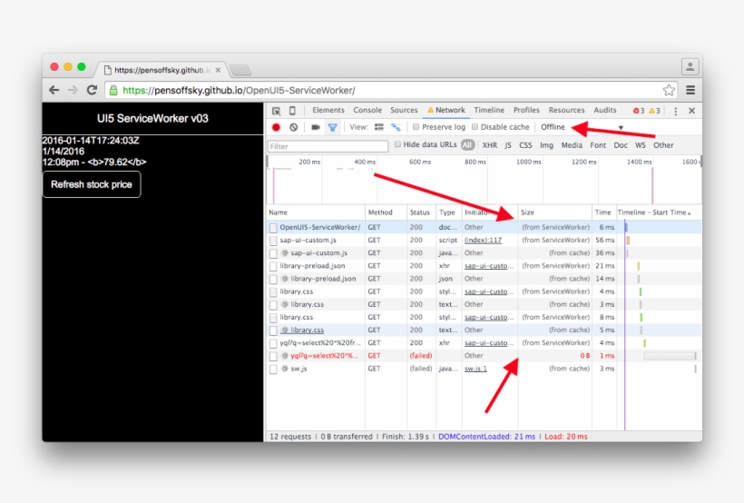
Task: Filter requests by JS
Action: click(x=508, y=145)
